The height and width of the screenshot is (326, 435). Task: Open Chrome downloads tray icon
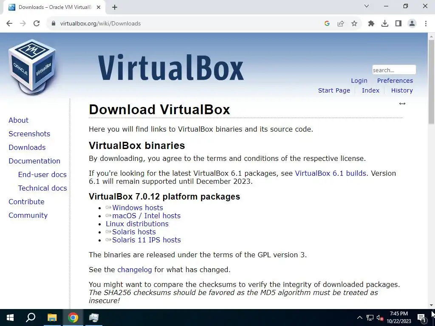(x=385, y=24)
